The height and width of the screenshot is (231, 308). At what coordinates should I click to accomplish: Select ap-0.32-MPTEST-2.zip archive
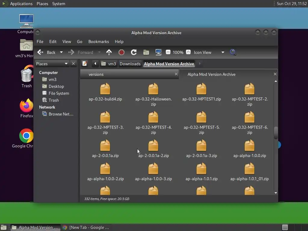(249, 95)
